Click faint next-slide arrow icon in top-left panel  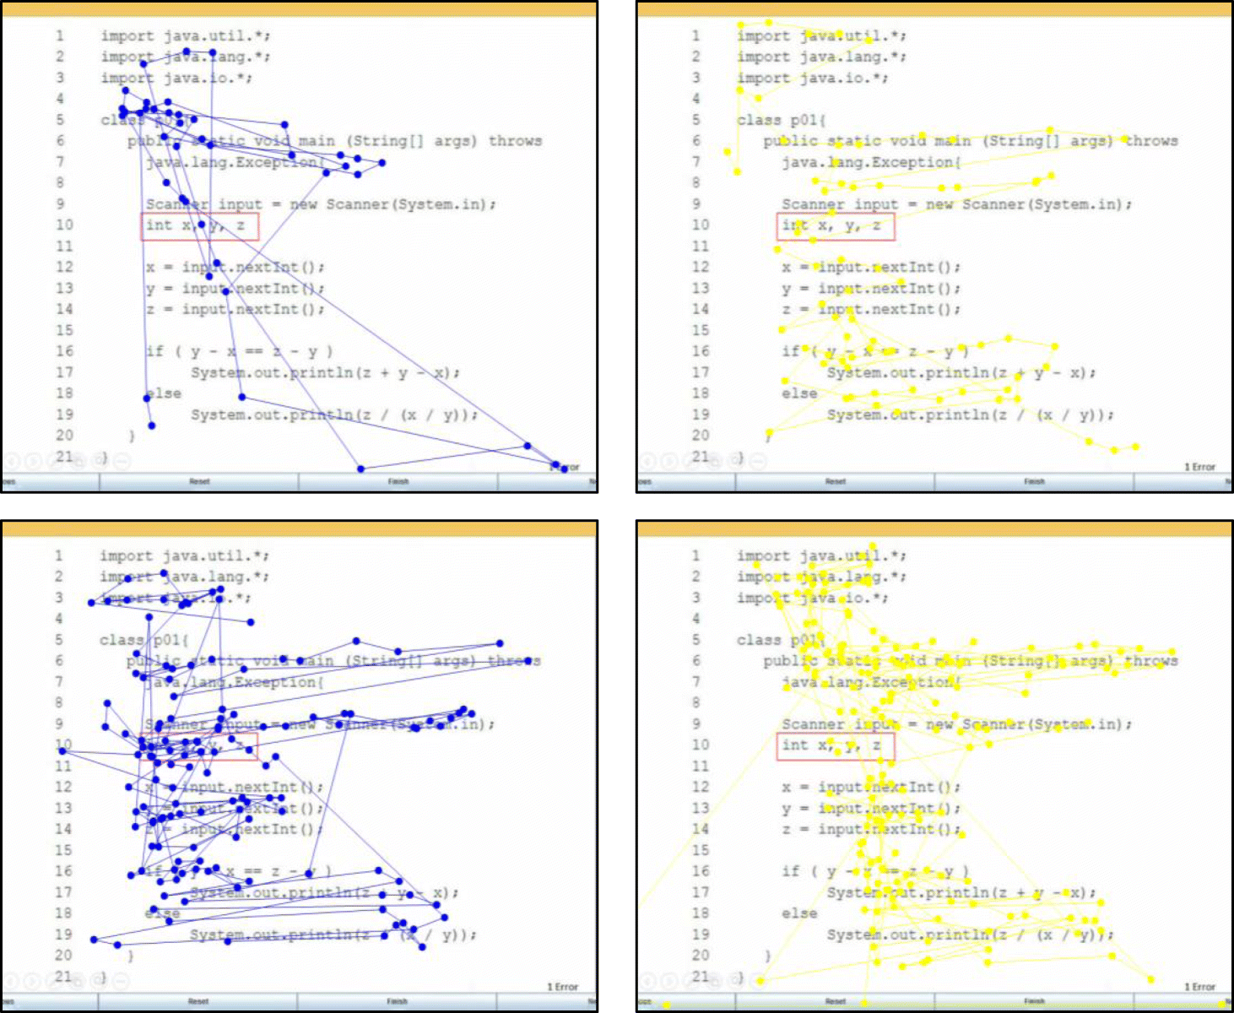(33, 461)
